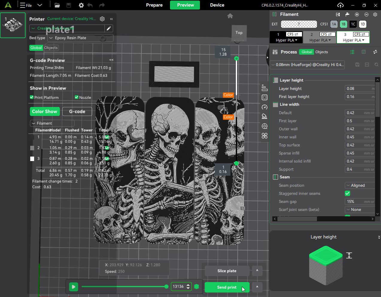Toggle the Print Platform checkbox
The image size is (381, 297).
pyautogui.click(x=32, y=97)
